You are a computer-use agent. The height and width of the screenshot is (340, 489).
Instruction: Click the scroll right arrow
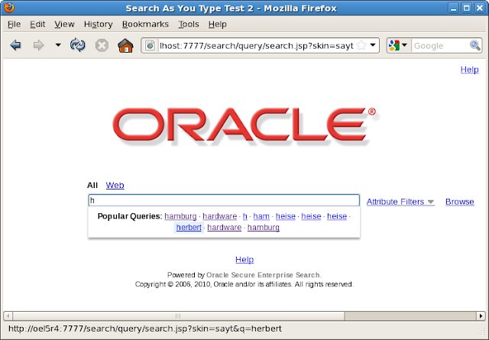481,316
